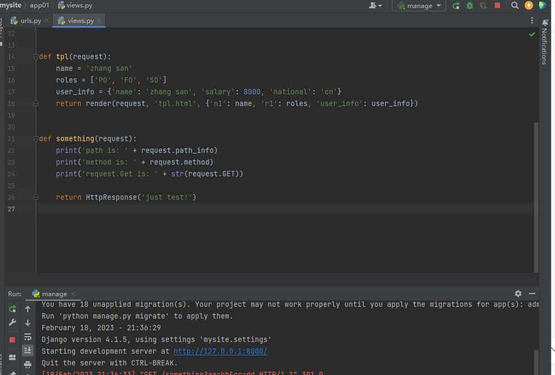Click the app01 breadcrumb in the path
This screenshot has width=555, height=375.
pyautogui.click(x=39, y=5)
